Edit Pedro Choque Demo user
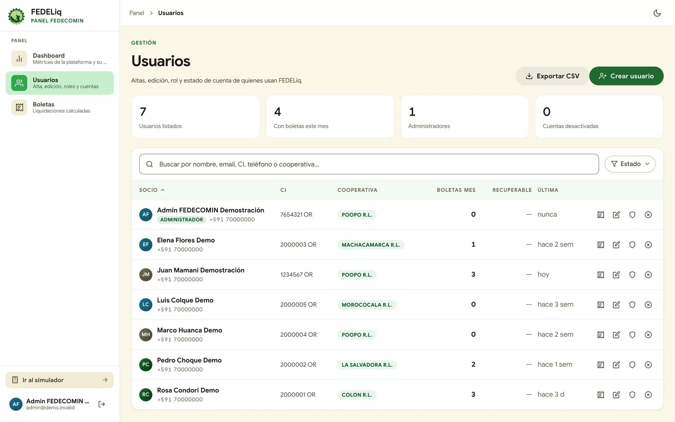 (616, 365)
